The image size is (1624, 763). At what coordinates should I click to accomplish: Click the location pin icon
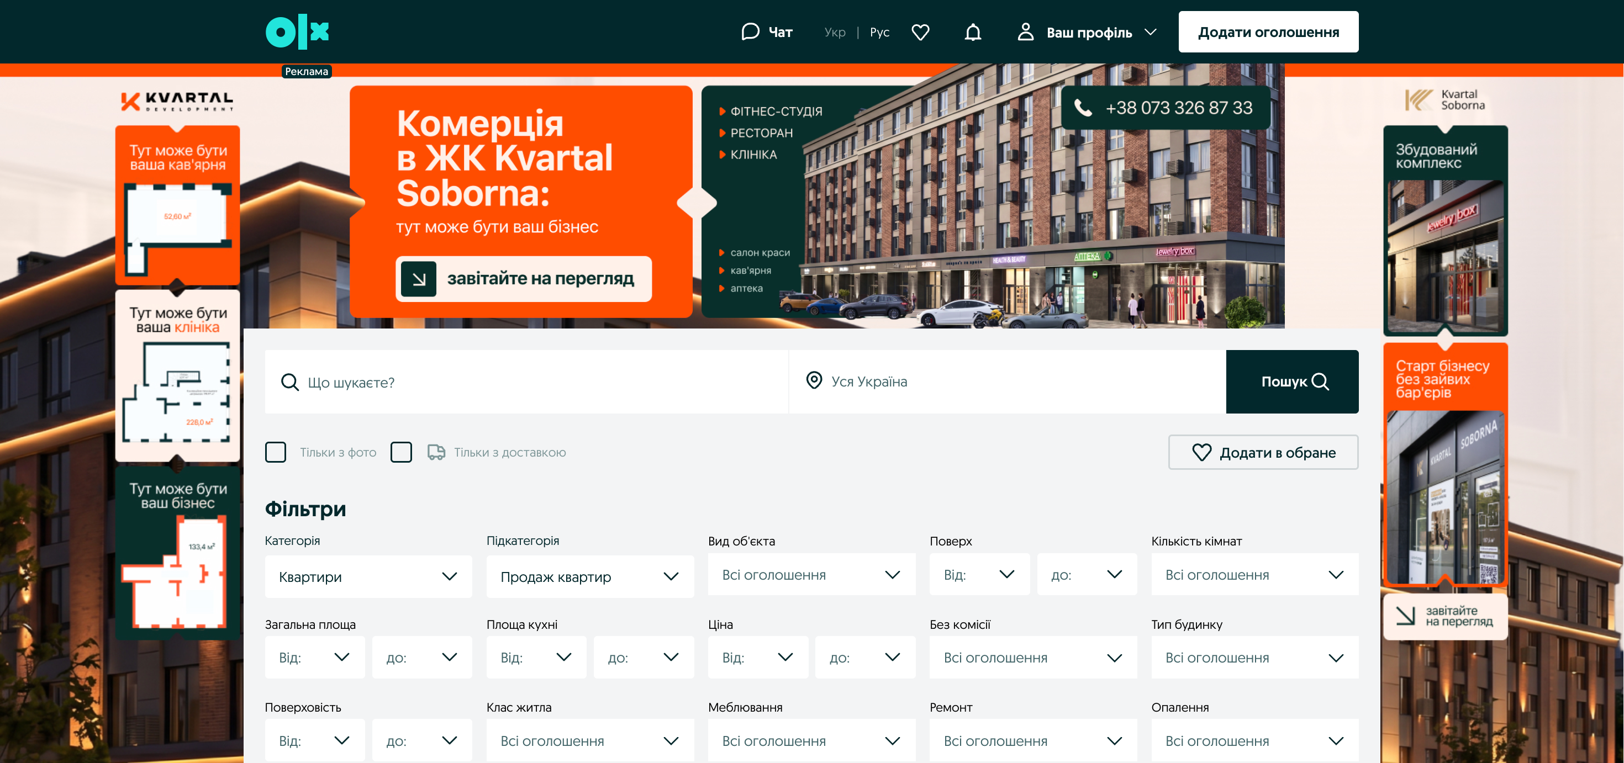point(814,380)
